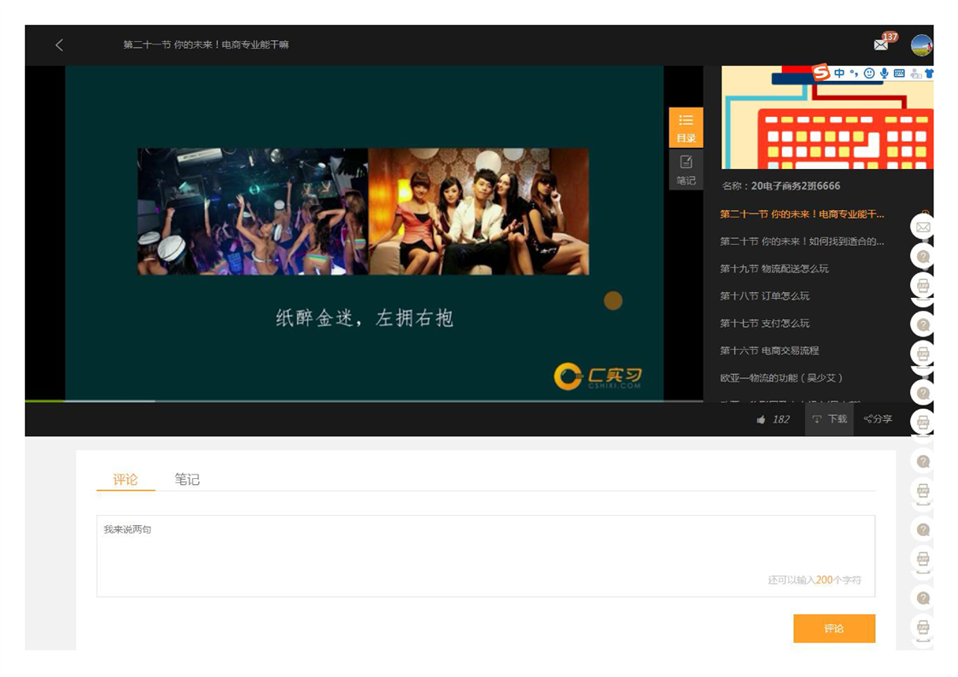958x677 pixels.
Task: Select lesson 第十九节 物流配送怎么玩
Action: click(774, 269)
